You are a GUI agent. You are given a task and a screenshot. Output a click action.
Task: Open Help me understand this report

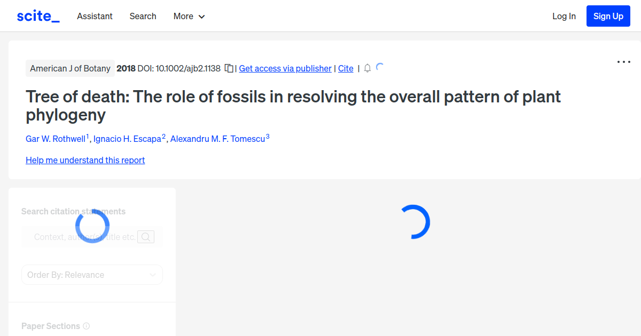pyautogui.click(x=85, y=160)
